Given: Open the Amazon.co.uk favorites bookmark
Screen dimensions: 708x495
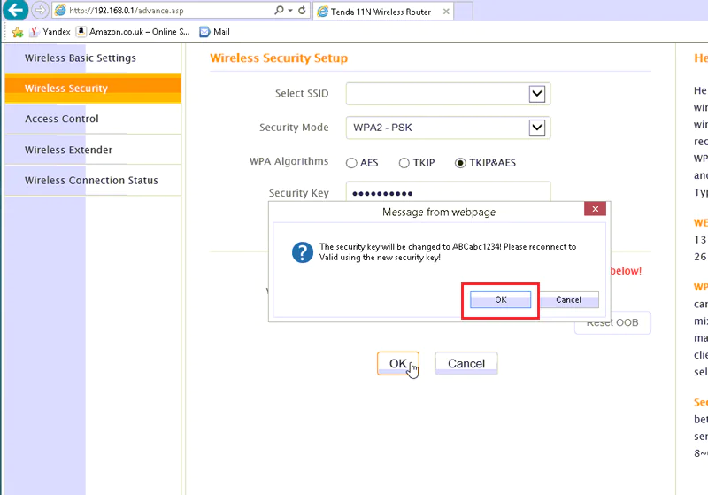Looking at the screenshot, I should coord(133,32).
